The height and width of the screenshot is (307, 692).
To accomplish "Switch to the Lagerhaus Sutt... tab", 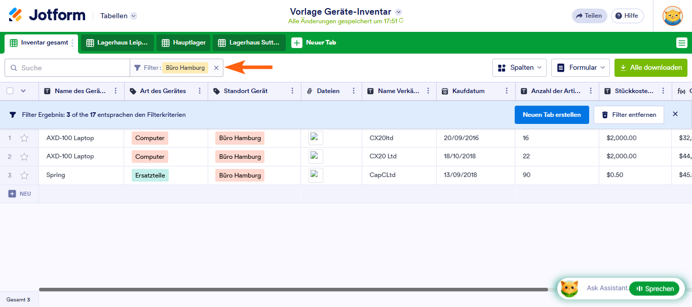I will pyautogui.click(x=249, y=42).
